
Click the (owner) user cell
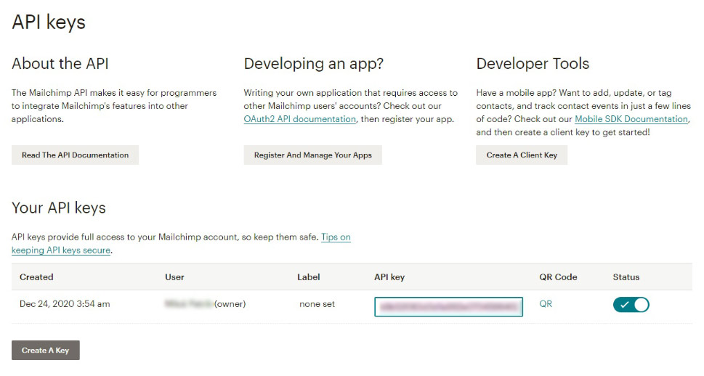pos(205,303)
